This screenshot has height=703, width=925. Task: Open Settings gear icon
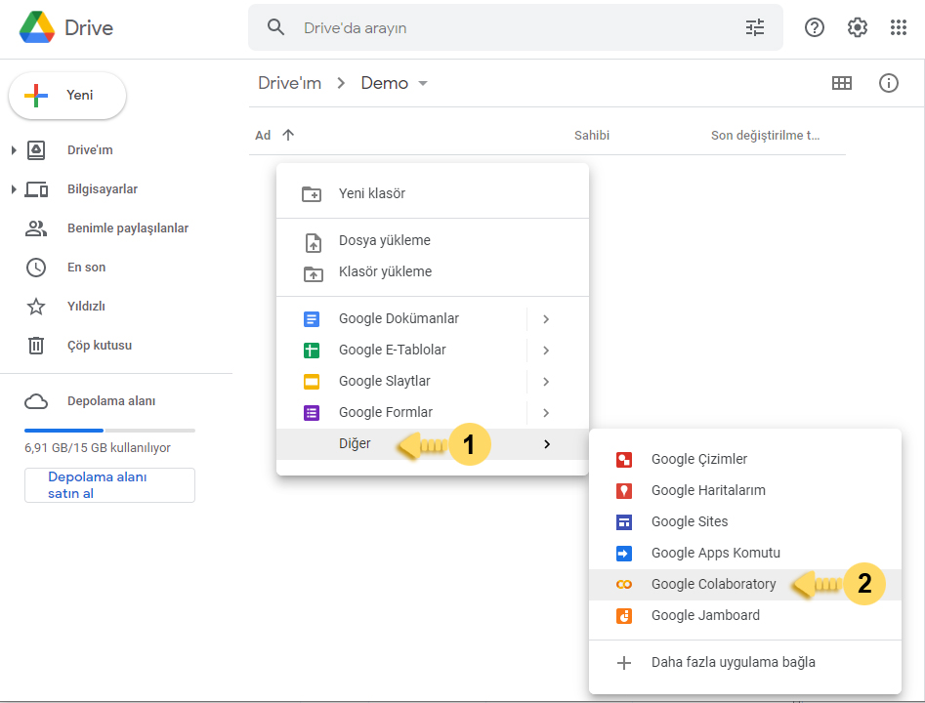857,27
